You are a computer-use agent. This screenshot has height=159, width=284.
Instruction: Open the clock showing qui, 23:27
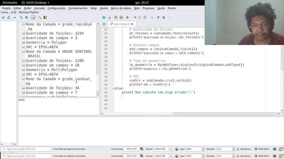coord(142,3)
